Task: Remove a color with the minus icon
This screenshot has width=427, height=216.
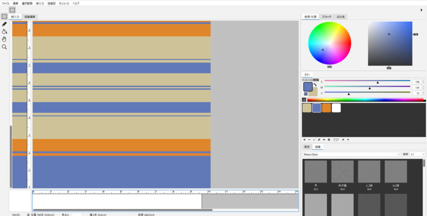Action: point(309,140)
